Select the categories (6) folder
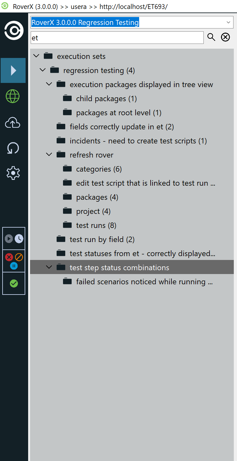The height and width of the screenshot is (461, 237). pyautogui.click(x=99, y=169)
